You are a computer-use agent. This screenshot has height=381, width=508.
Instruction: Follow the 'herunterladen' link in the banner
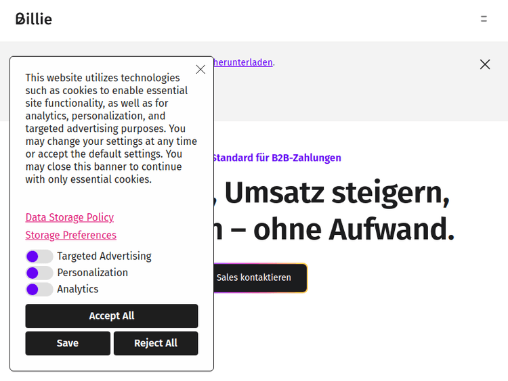[x=243, y=62]
